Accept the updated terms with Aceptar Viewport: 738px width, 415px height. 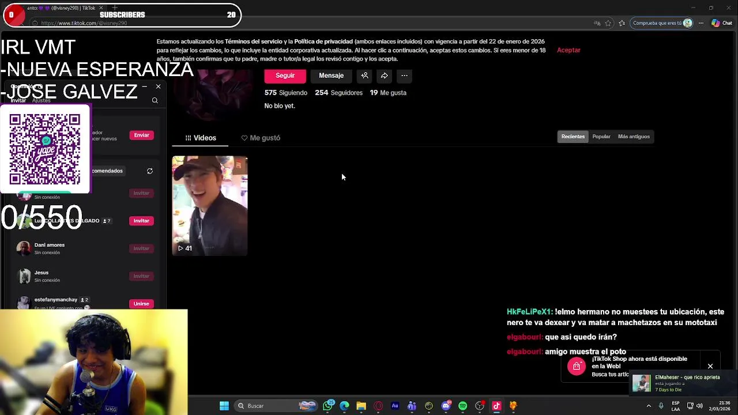568,50
